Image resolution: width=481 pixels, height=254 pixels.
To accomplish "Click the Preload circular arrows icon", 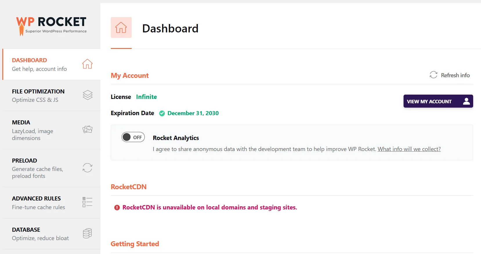I will 87,168.
